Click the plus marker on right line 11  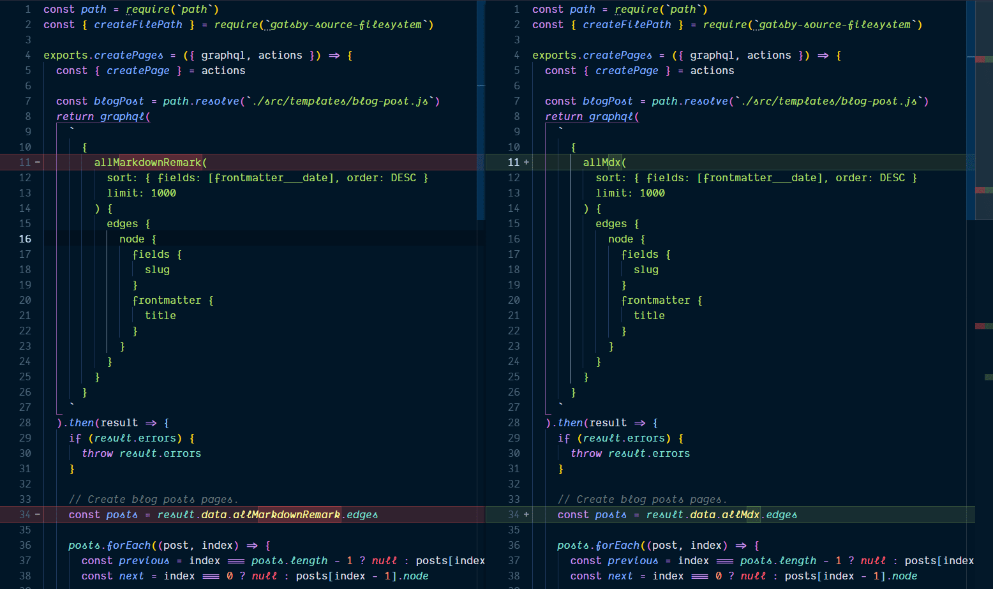[x=526, y=162]
